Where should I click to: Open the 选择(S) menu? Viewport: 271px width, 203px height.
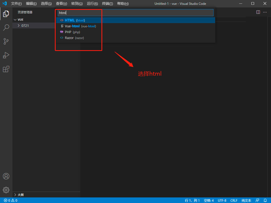(46, 4)
